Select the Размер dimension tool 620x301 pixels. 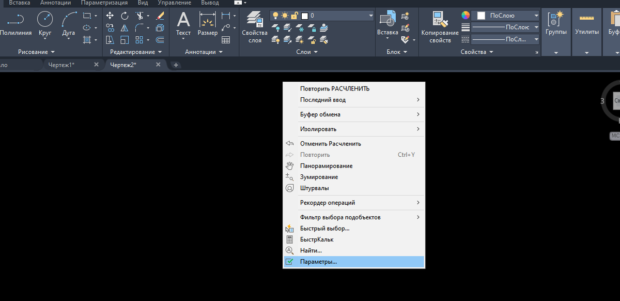(x=208, y=25)
